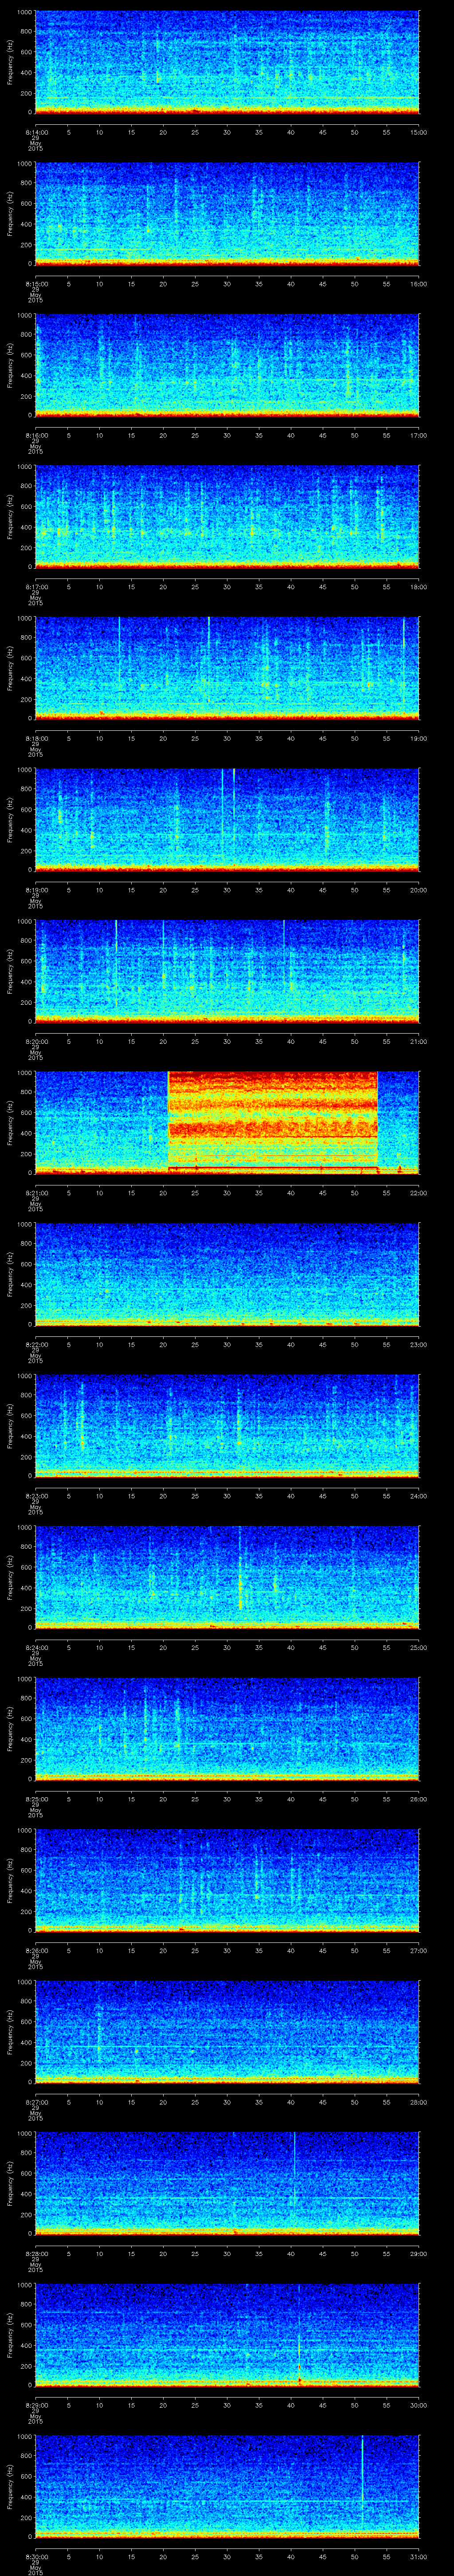The image size is (454, 2576).
Task: Open the spectrogram panel starting at 8:14:00
Action: pyautogui.click(x=227, y=62)
